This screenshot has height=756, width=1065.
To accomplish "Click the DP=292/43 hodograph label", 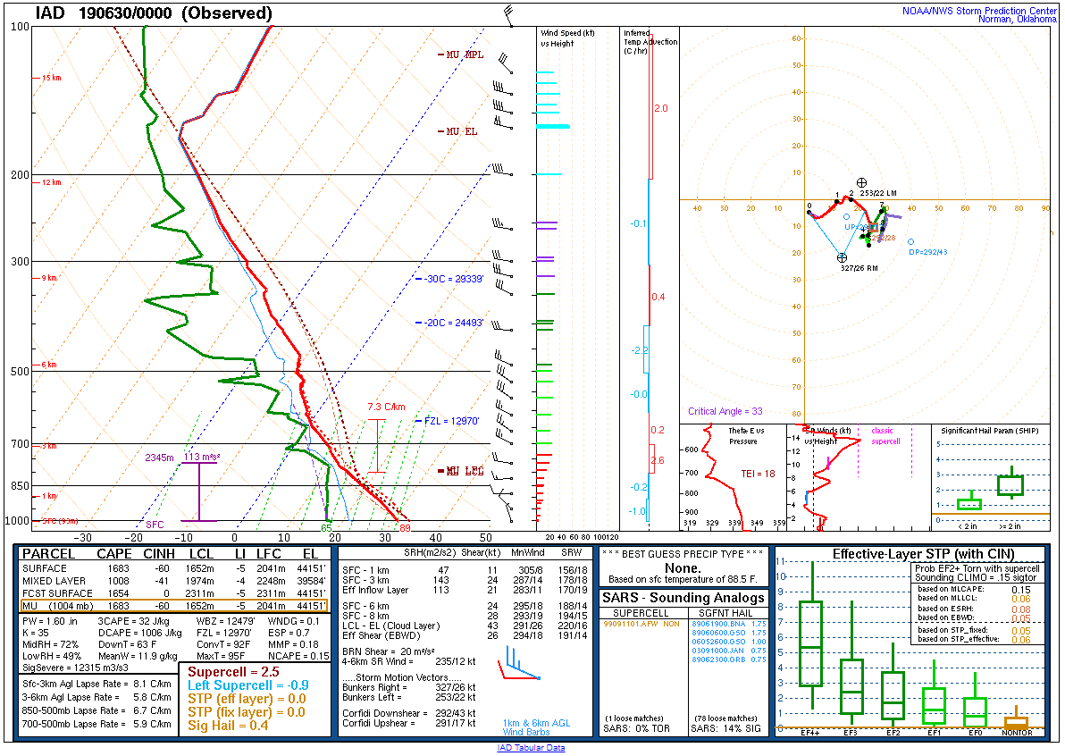I will [927, 252].
